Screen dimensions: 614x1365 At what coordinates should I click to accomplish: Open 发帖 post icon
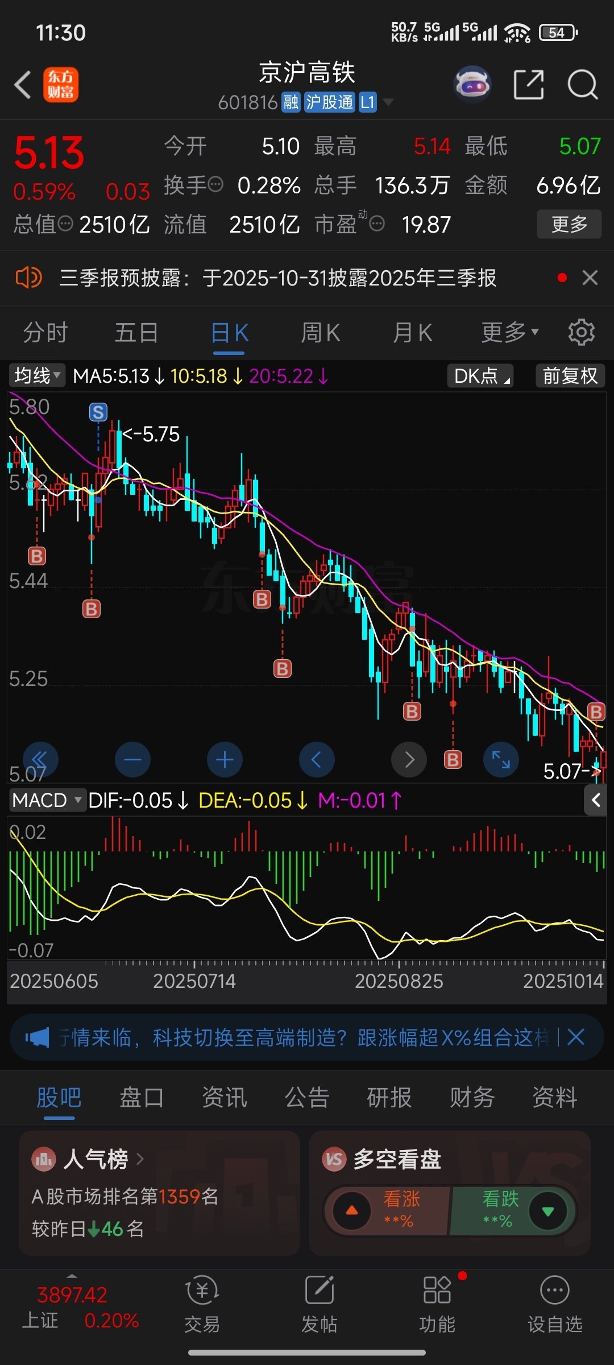coord(319,1304)
